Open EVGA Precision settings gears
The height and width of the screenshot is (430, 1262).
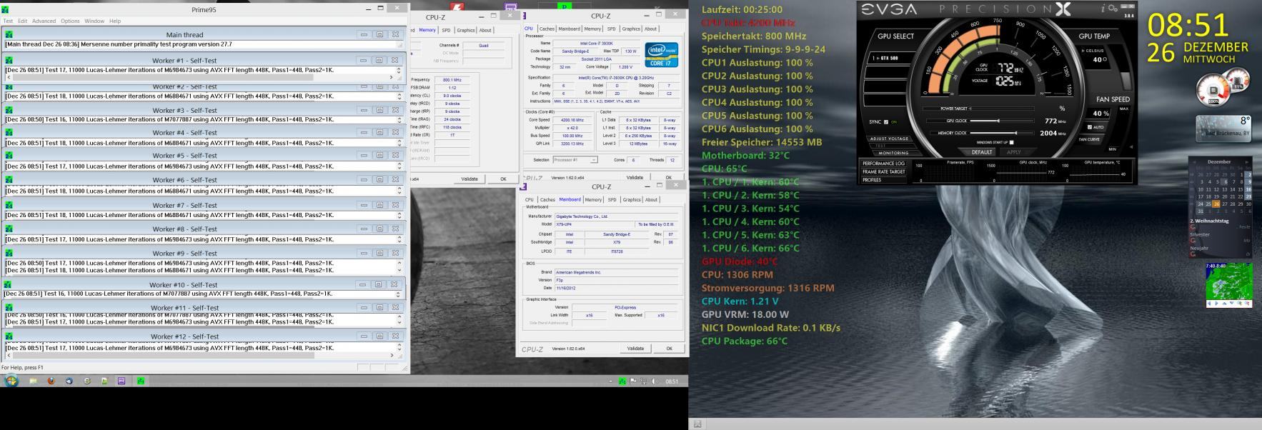click(x=1113, y=8)
